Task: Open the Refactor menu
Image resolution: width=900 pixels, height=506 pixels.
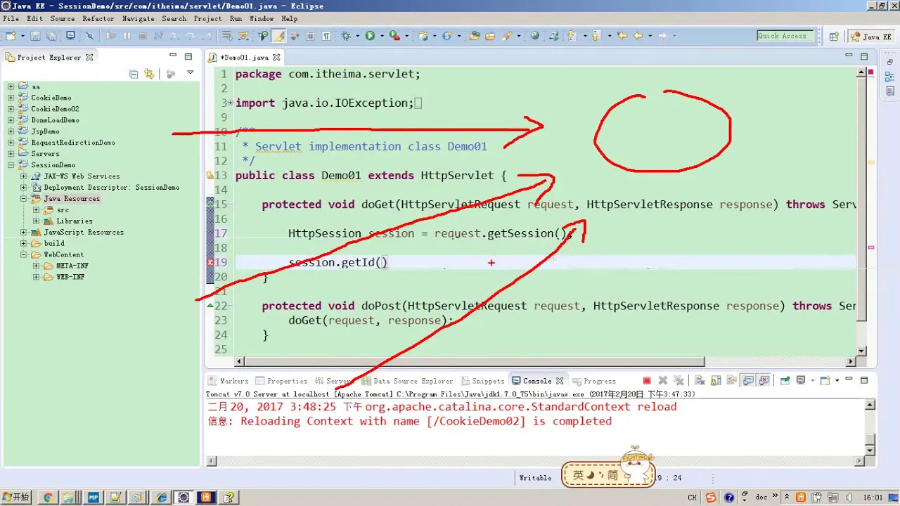Action: [x=98, y=19]
